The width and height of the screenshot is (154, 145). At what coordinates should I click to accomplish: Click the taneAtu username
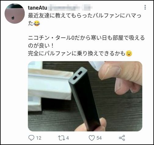coord(37,8)
